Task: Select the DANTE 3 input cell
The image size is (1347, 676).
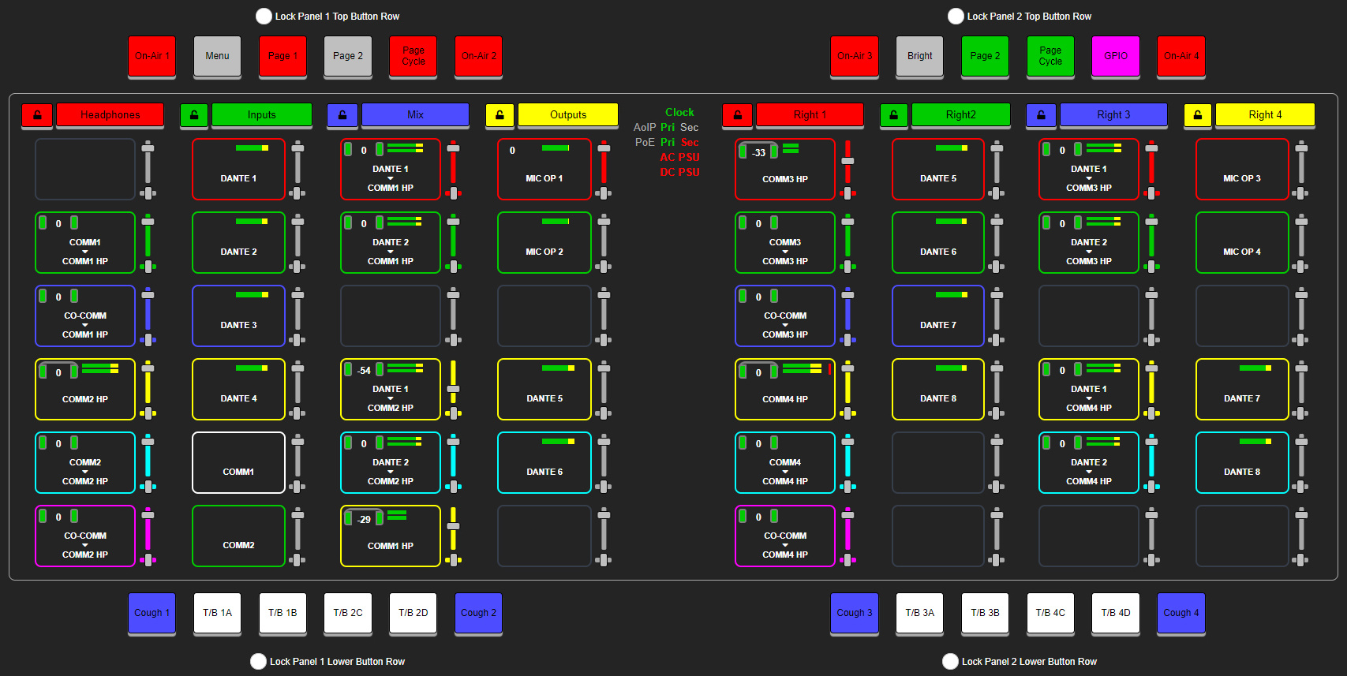Action: 238,316
